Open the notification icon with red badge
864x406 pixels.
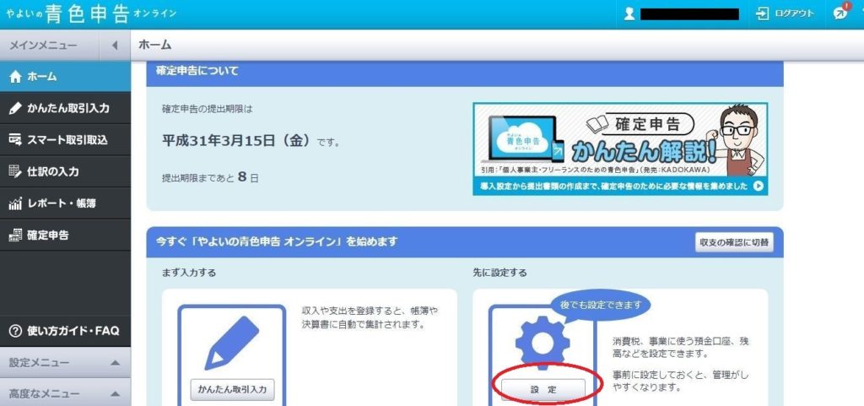click(x=841, y=13)
